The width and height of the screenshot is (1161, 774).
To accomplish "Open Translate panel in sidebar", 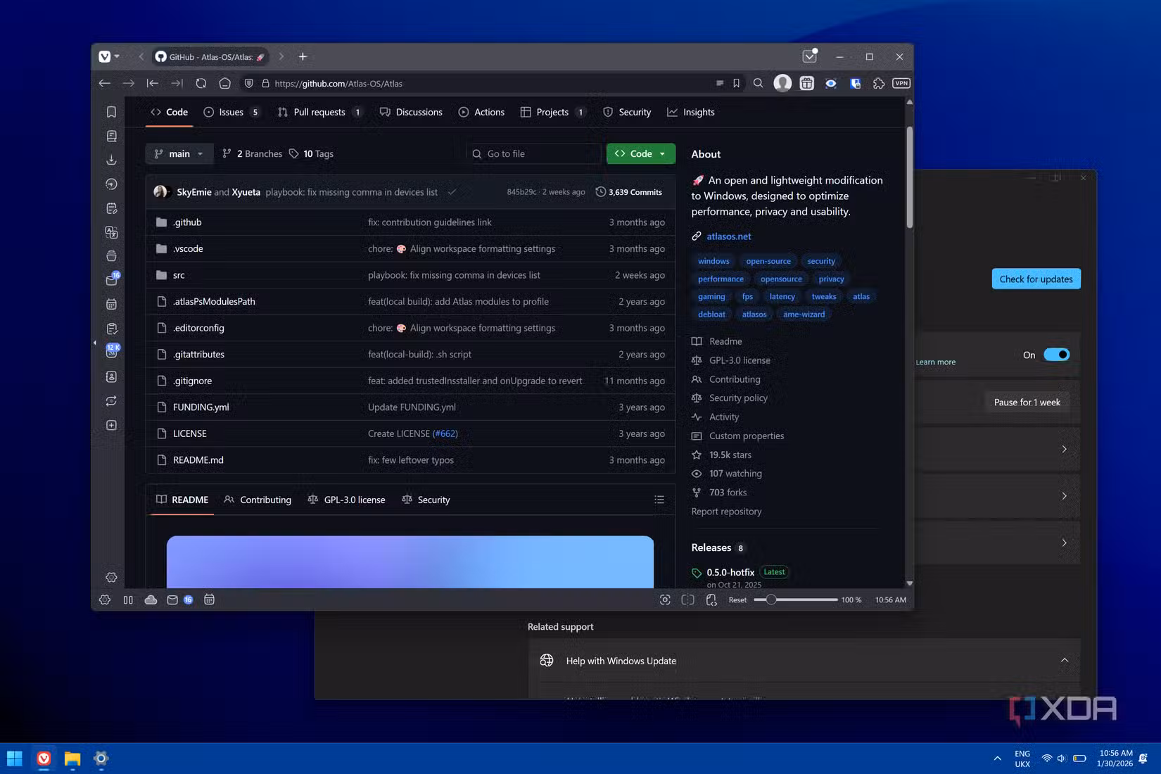I will click(111, 232).
